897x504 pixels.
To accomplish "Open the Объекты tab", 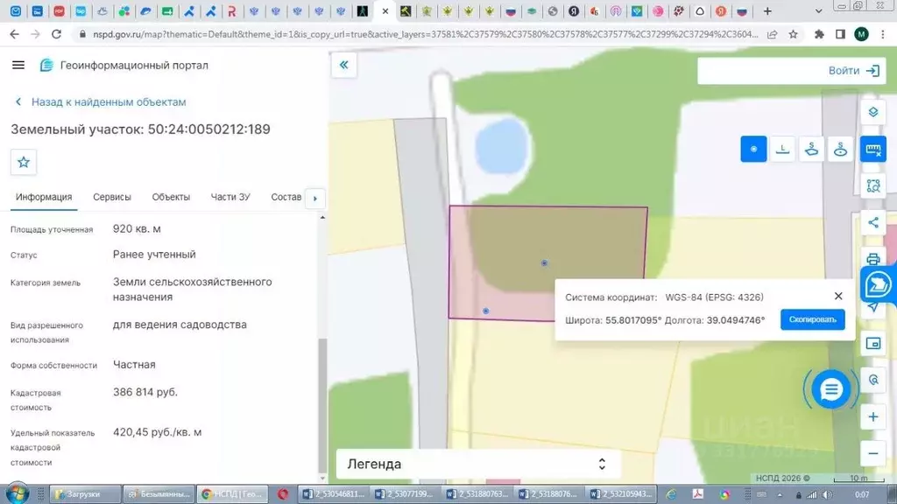I will coord(171,197).
